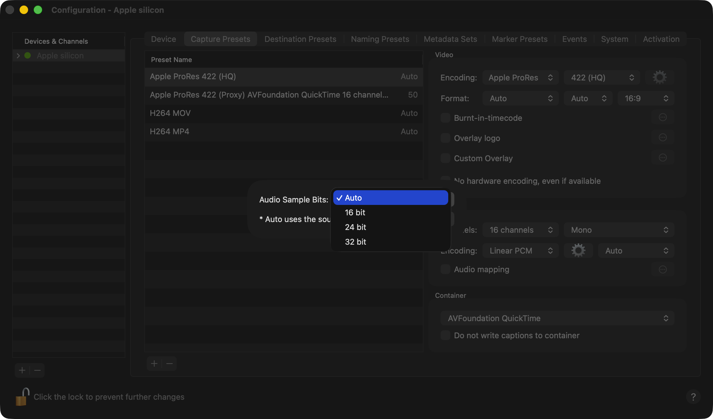Viewport: 713px width, 419px height.
Task: Open audio encoding settings gear icon
Action: [578, 250]
